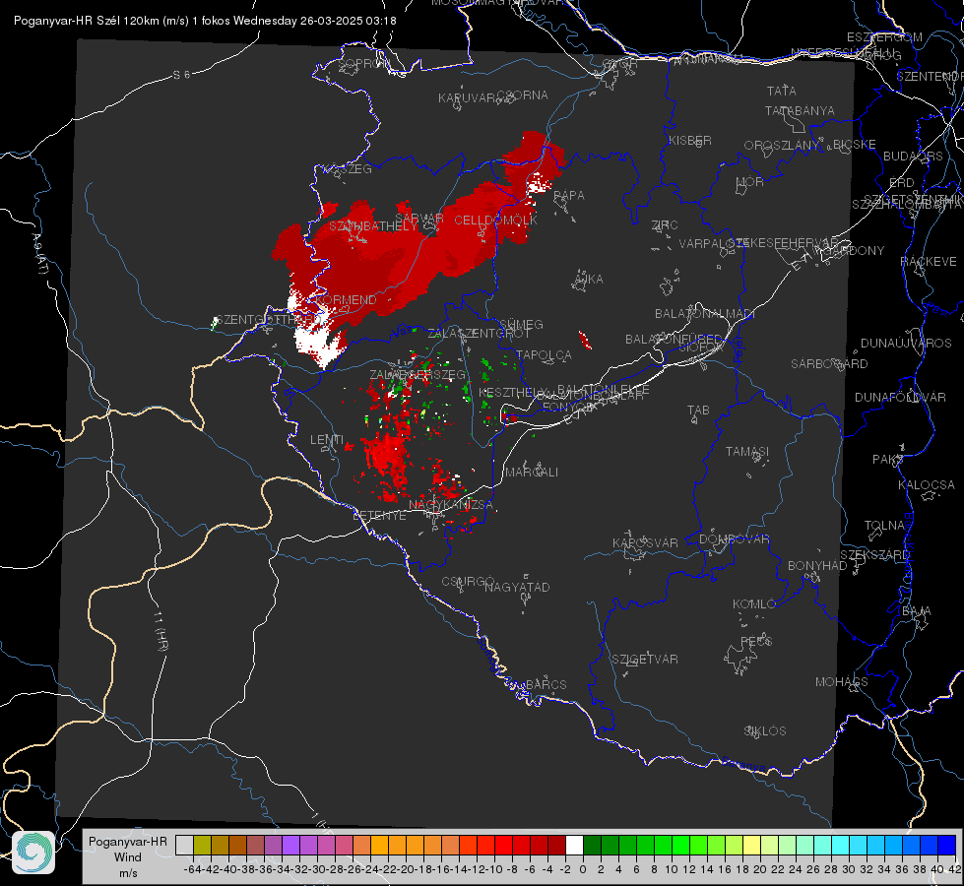
Task: Click the SUMEG city label
Action: 521,324
